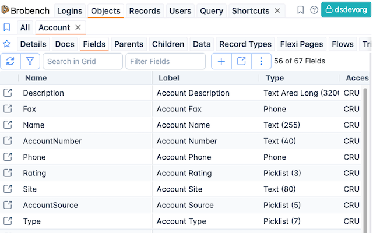Click the Search in Grid input
Image resolution: width=373 pixels, height=233 pixels.
pos(82,61)
